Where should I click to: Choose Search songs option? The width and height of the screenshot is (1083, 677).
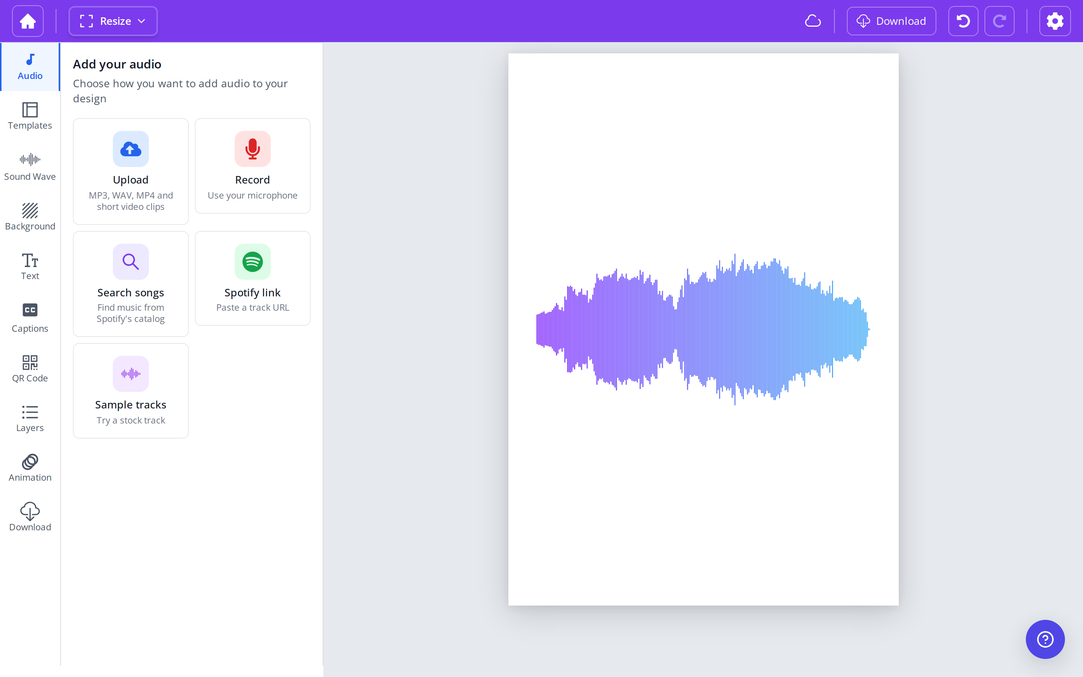[131, 284]
